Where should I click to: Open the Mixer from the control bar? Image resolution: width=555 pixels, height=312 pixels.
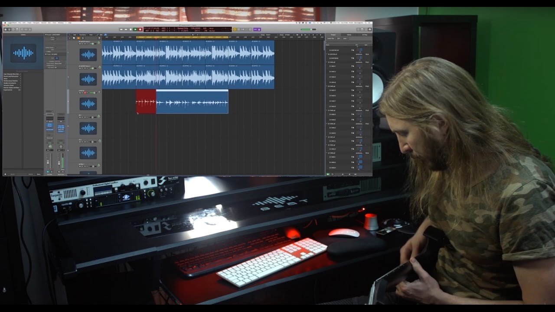point(26,29)
